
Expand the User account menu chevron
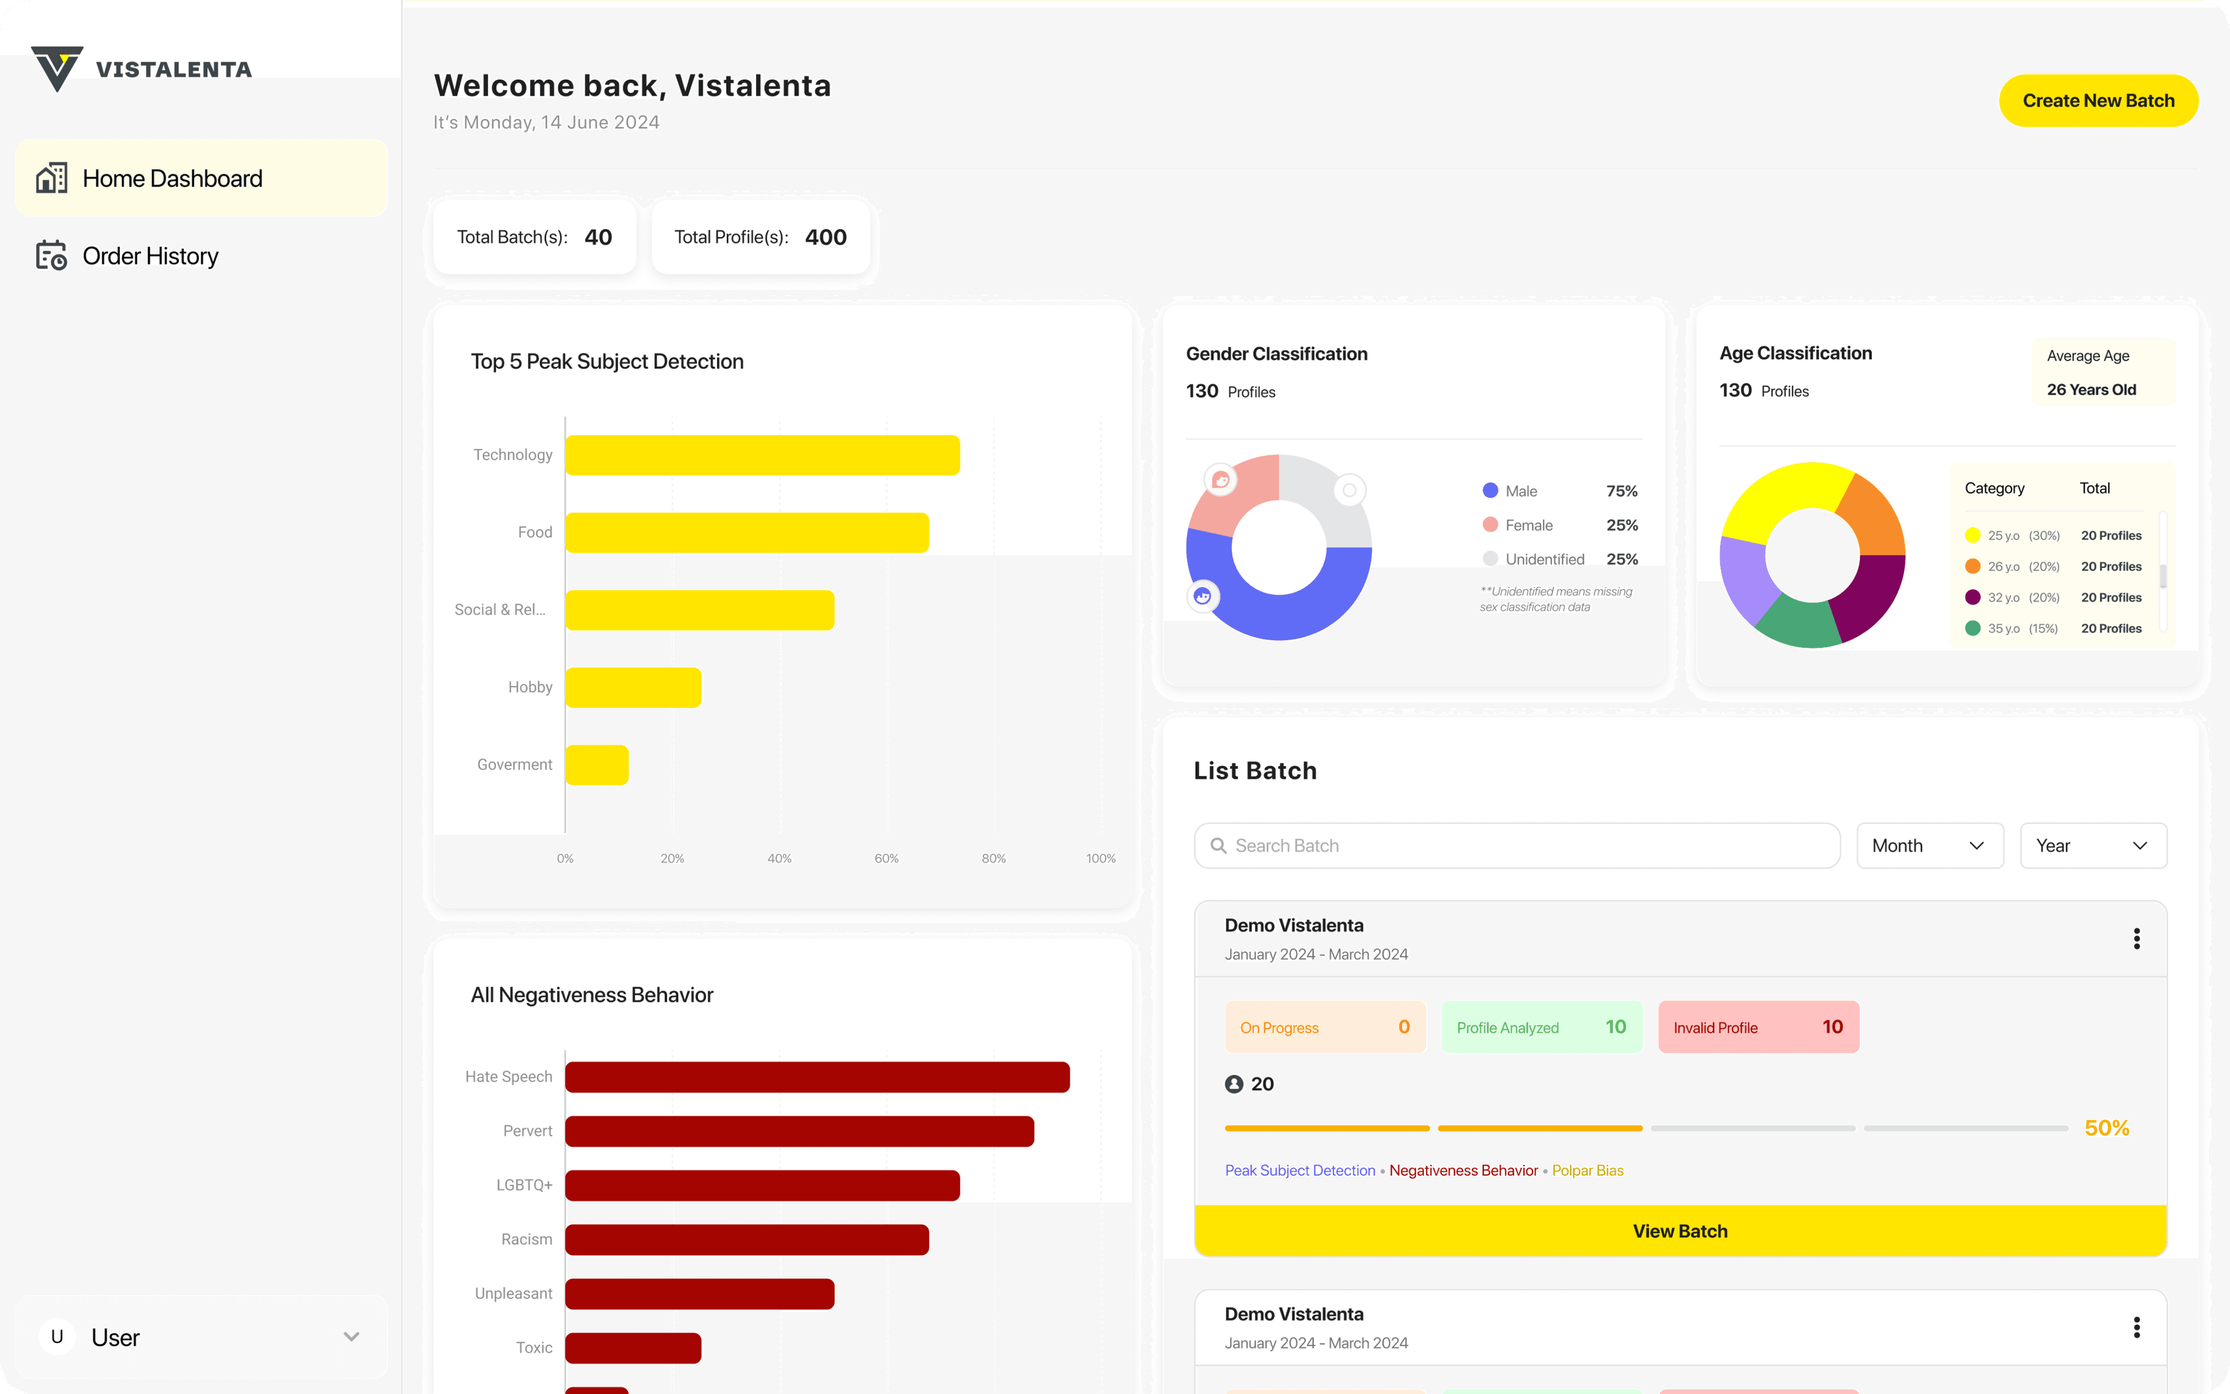click(351, 1337)
